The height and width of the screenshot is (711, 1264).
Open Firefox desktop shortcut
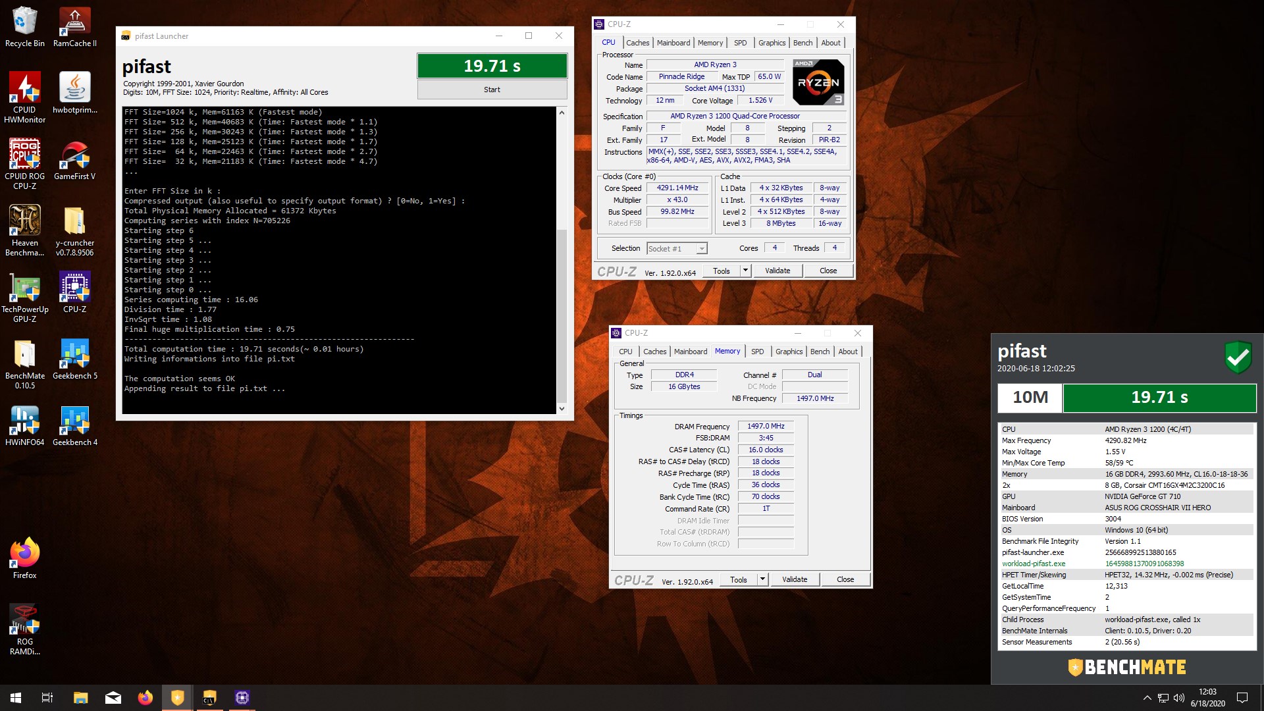24,558
